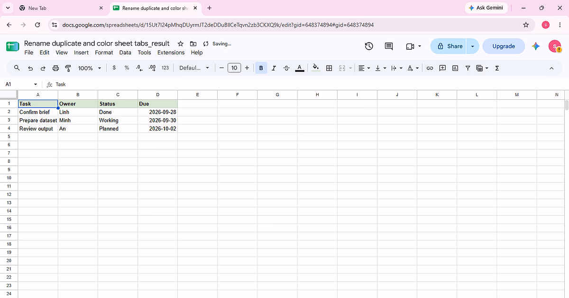
Task: Open the Borders options
Action: click(329, 68)
